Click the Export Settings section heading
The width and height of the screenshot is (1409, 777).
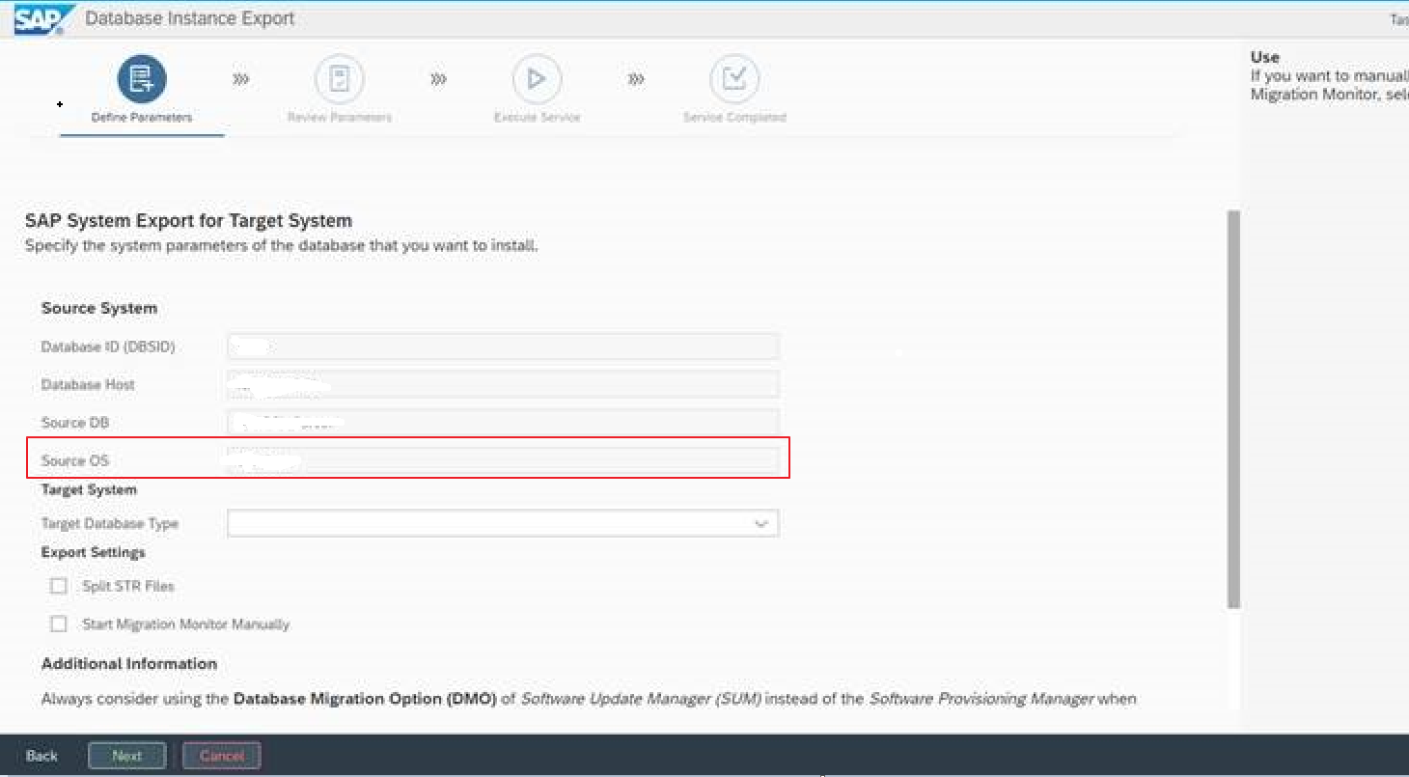pyautogui.click(x=93, y=552)
